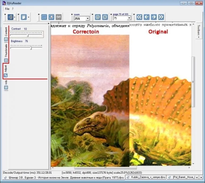Click the horizontal scrollbar thumb
Image resolution: width=205 pixels, height=183 pixels.
105,168
